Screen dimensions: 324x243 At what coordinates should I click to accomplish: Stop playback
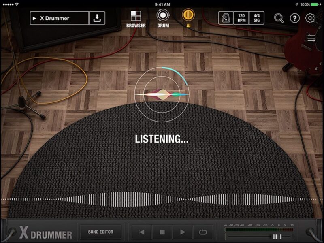pos(162,232)
